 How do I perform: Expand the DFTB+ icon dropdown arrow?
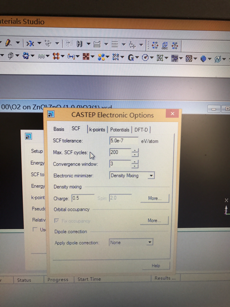pyautogui.click(x=92, y=57)
